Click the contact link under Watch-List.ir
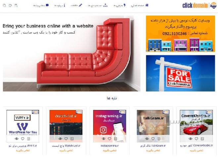 tap(66, 150)
